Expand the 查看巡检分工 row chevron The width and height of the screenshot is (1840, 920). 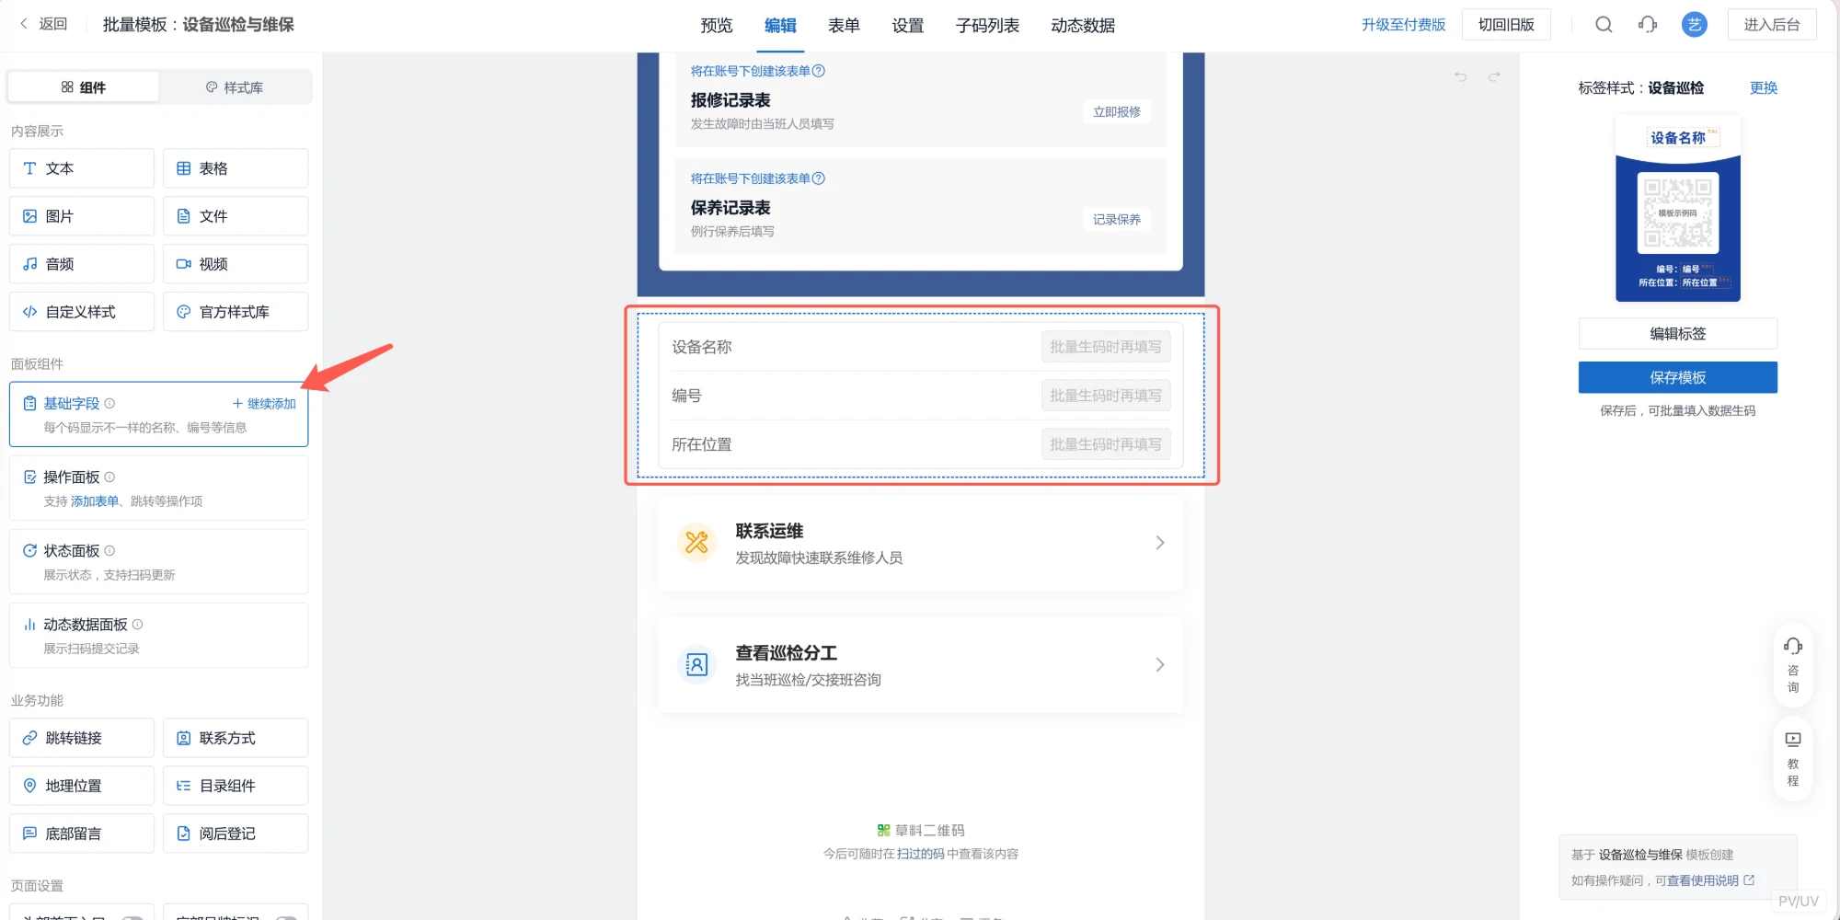click(x=1160, y=665)
